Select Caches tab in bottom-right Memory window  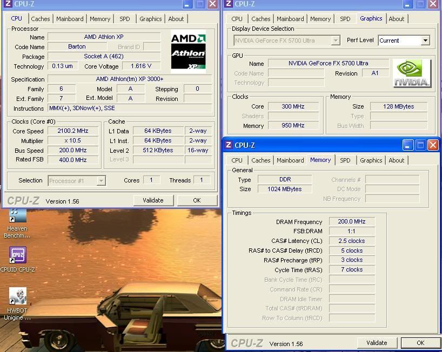[x=261, y=160]
